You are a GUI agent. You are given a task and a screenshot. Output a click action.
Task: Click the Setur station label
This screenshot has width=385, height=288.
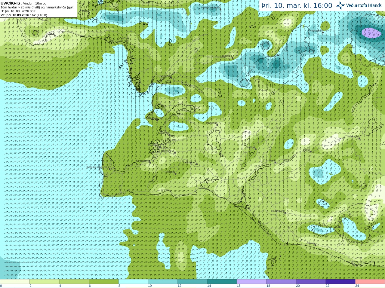(357, 72)
